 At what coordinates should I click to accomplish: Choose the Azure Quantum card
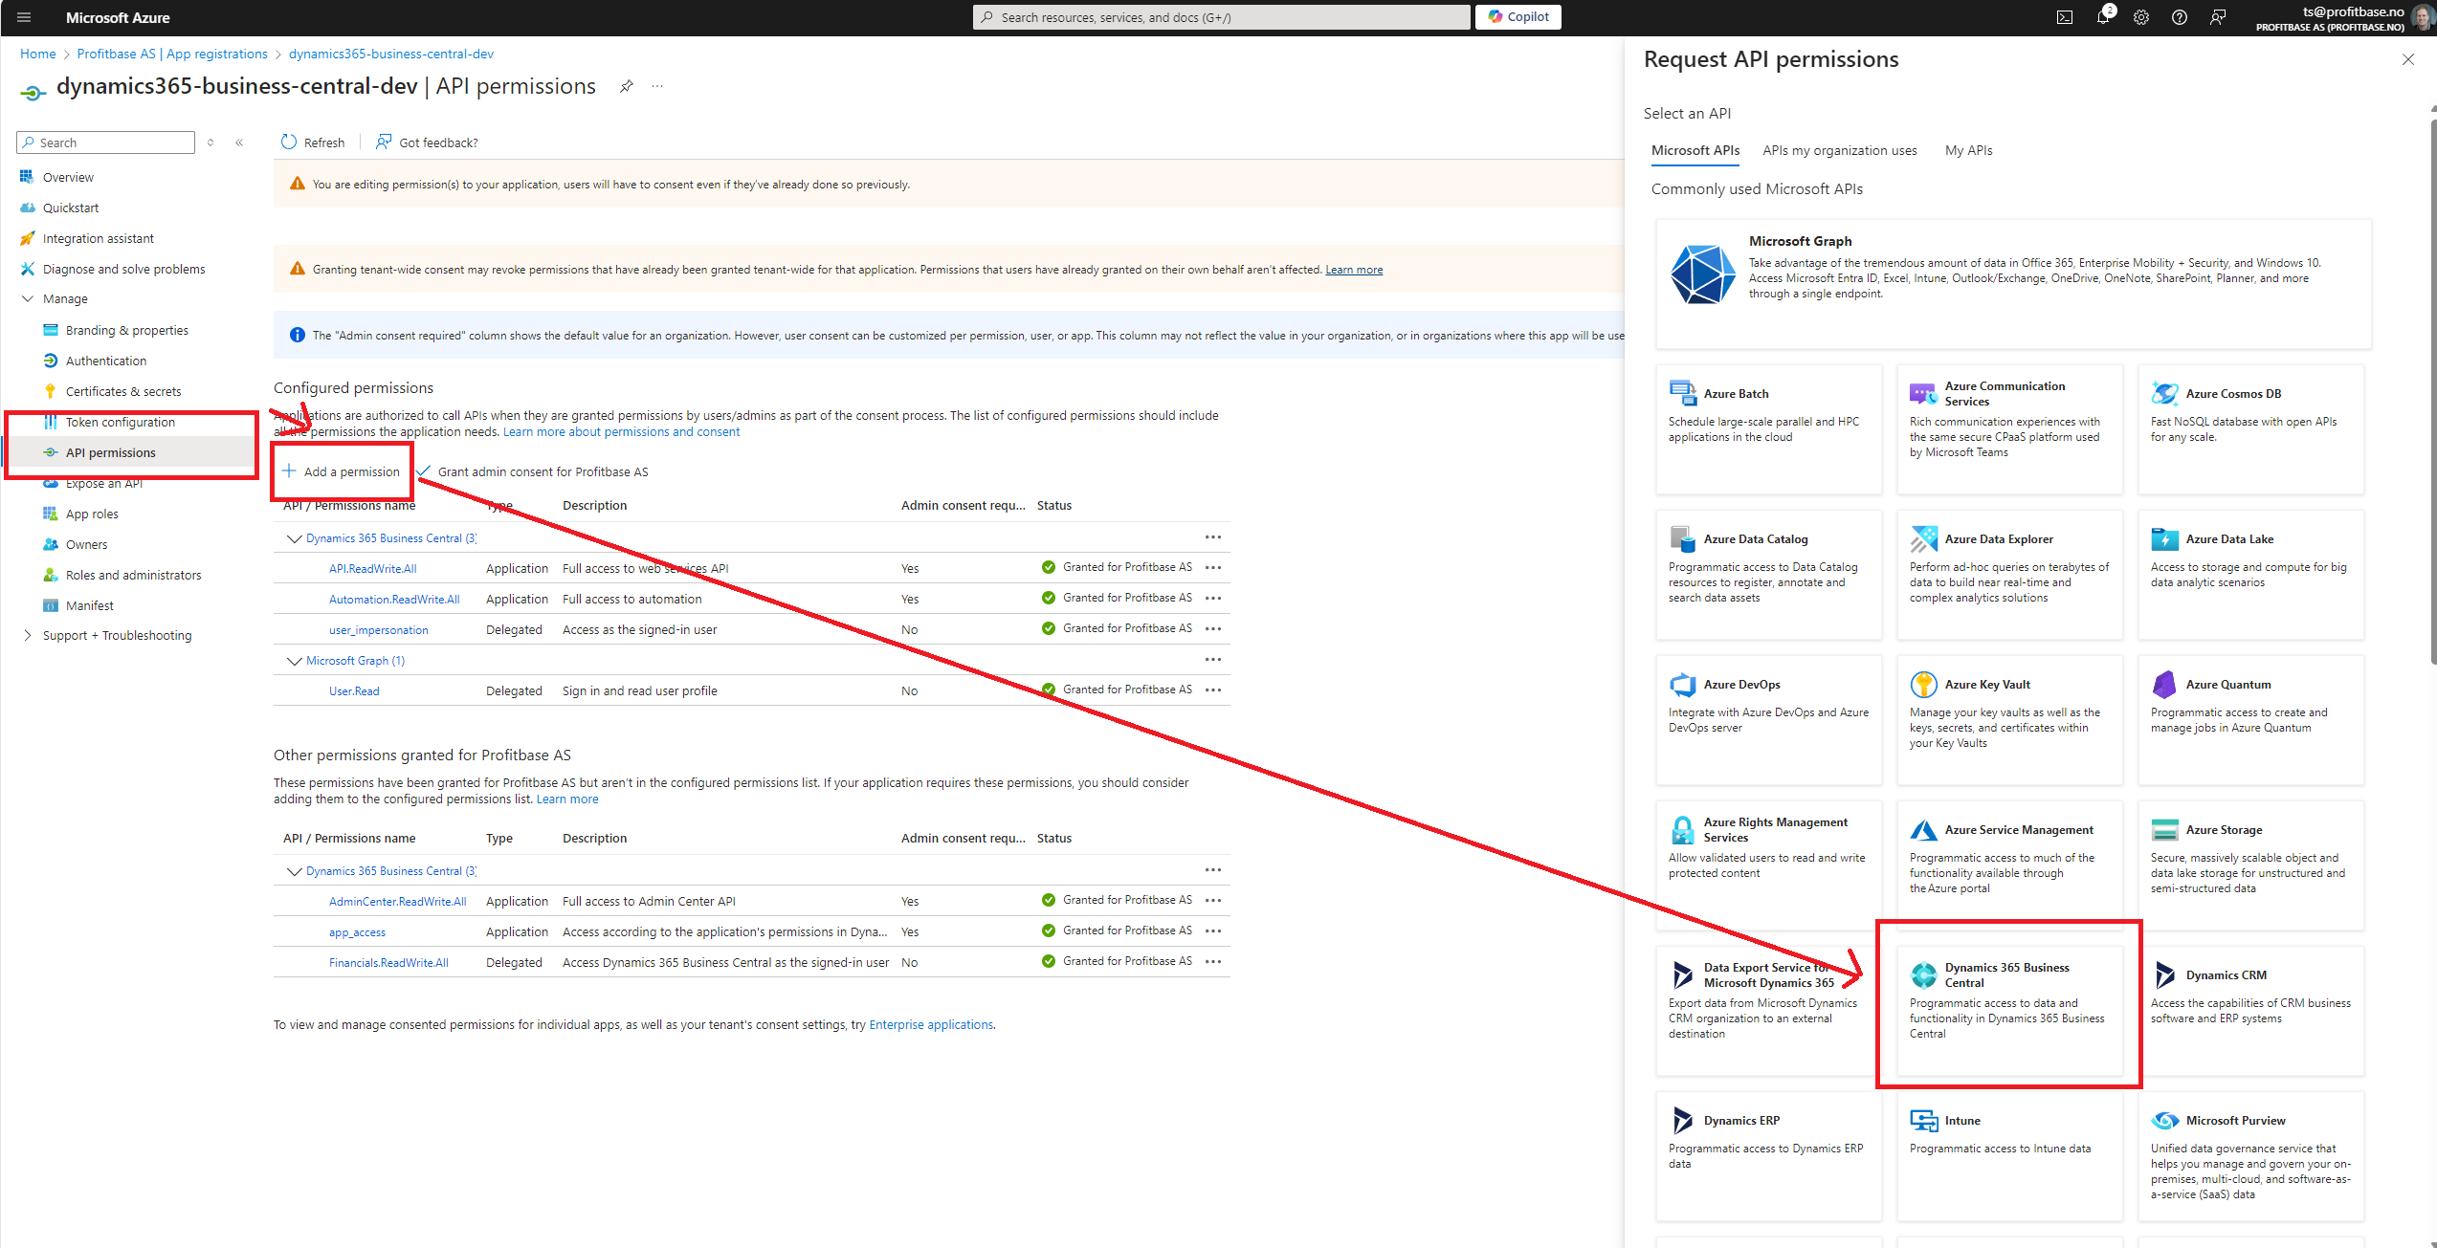point(2250,719)
